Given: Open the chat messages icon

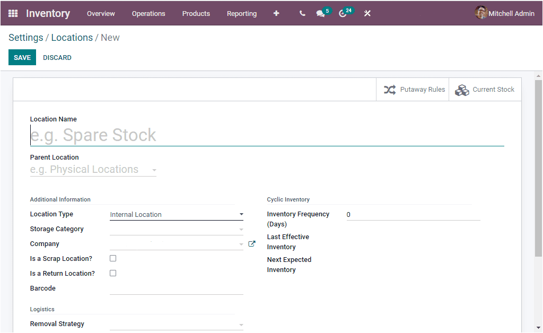Looking at the screenshot, I should [321, 13].
